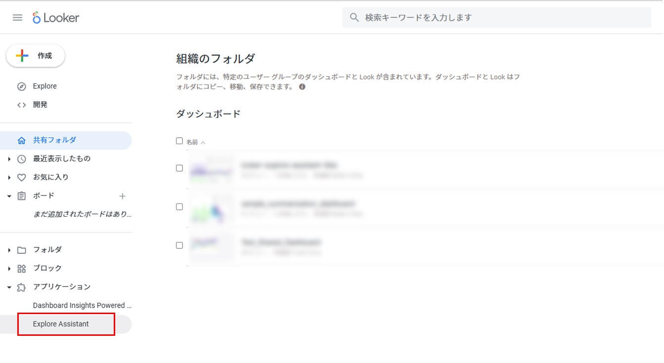Click the Looker logo
The width and height of the screenshot is (664, 363).
click(56, 18)
